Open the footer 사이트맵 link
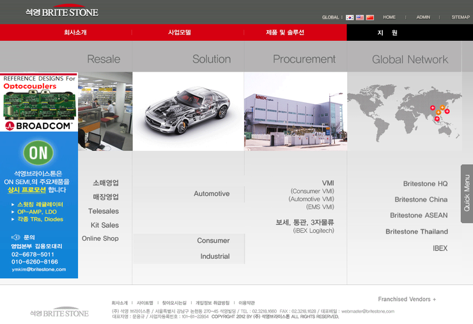This screenshot has height=324, width=473. pos(145,302)
